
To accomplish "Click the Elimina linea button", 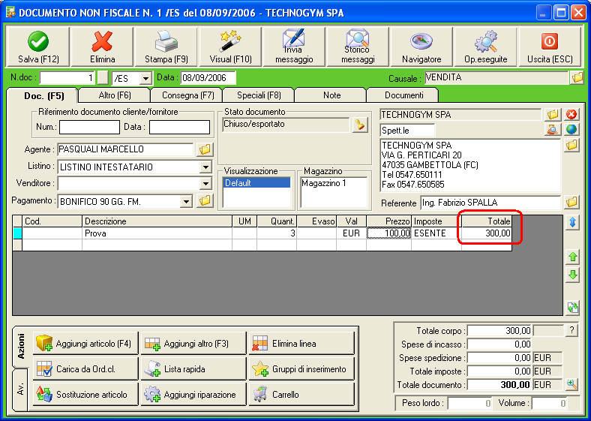I will (301, 344).
